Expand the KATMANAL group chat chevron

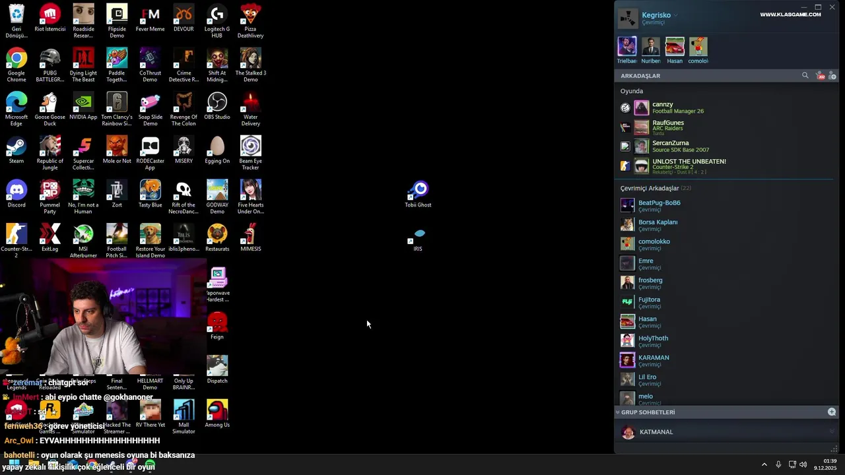832,432
